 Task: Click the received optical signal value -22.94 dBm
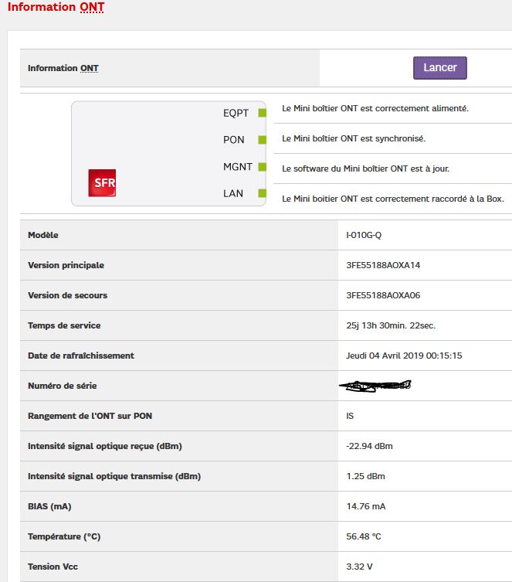[x=370, y=446]
